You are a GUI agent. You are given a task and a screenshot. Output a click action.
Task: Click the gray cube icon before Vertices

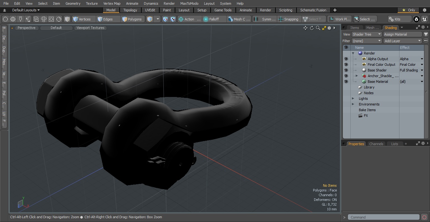pos(67,19)
